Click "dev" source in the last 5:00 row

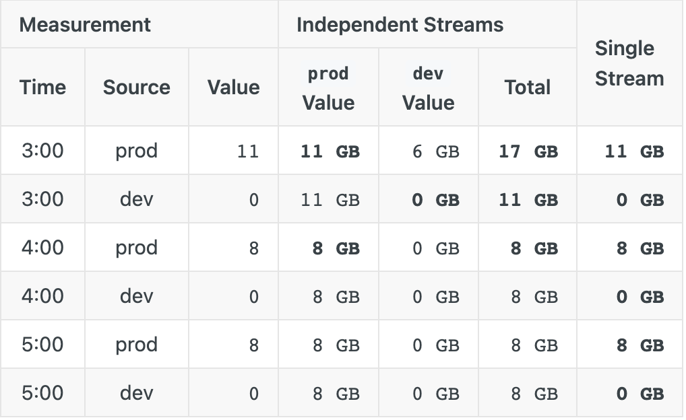pyautogui.click(x=136, y=393)
